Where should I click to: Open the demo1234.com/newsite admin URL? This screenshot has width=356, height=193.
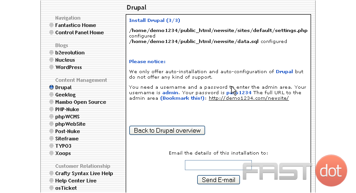point(249,98)
